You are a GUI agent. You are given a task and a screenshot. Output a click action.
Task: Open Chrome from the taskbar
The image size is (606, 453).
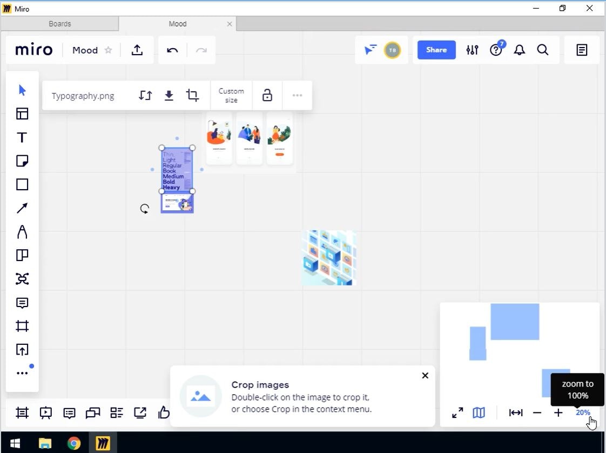(74, 443)
